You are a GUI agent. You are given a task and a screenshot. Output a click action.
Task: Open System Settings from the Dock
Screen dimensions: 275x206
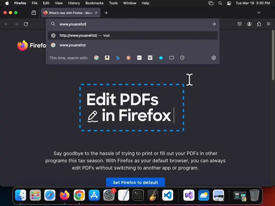click(109, 195)
